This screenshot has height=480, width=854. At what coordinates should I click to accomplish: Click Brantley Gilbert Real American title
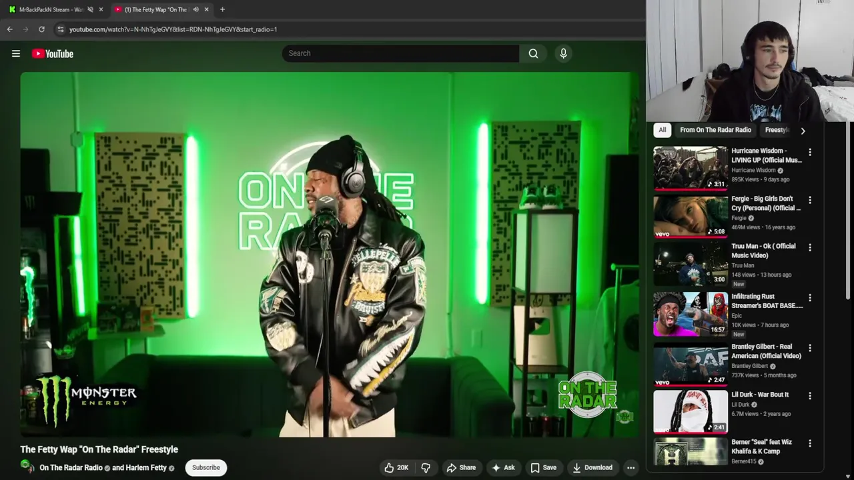click(766, 351)
